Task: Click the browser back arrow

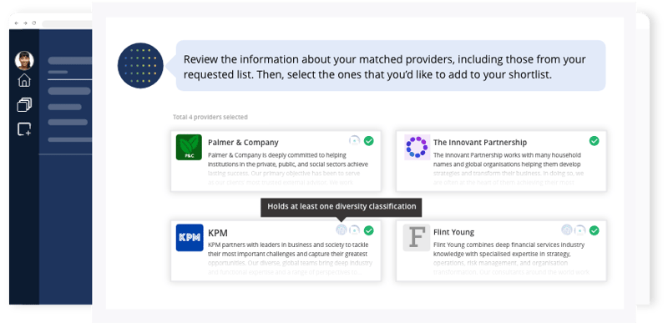Action: point(17,23)
